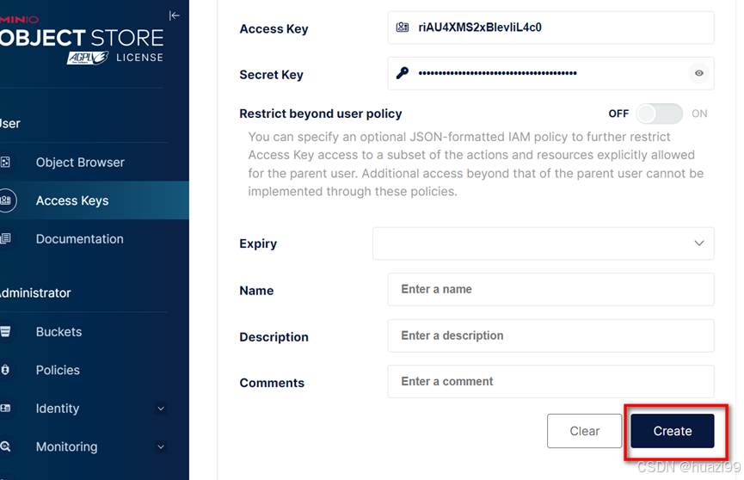
Task: Focus the Description input field
Action: click(550, 335)
